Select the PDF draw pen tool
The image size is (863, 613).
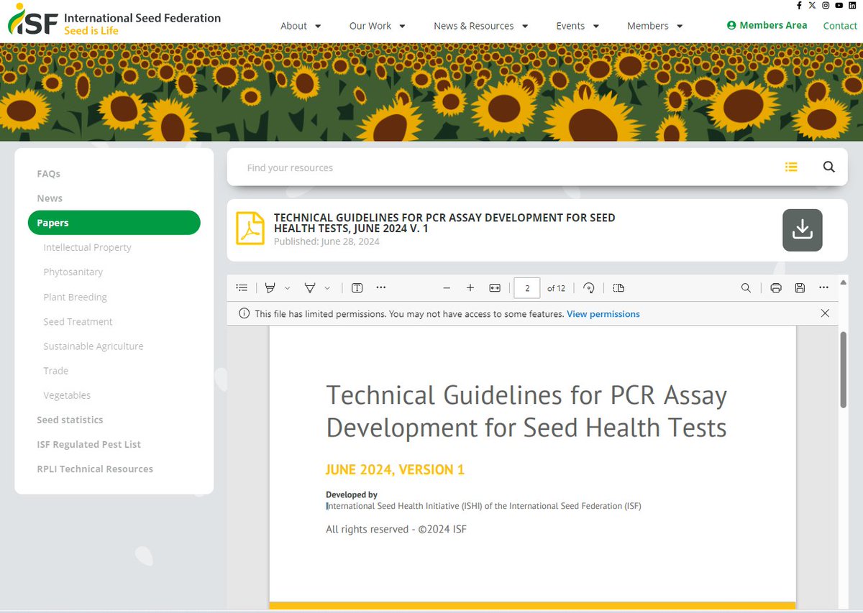click(310, 287)
